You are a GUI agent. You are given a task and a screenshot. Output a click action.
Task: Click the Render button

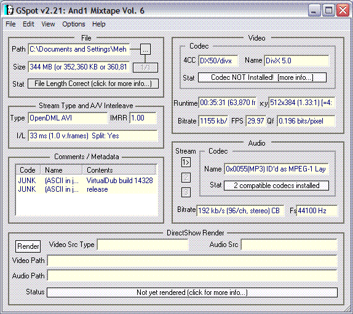[28, 246]
